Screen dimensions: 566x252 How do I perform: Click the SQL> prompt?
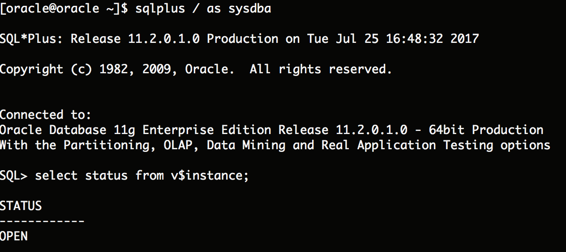click(x=14, y=176)
